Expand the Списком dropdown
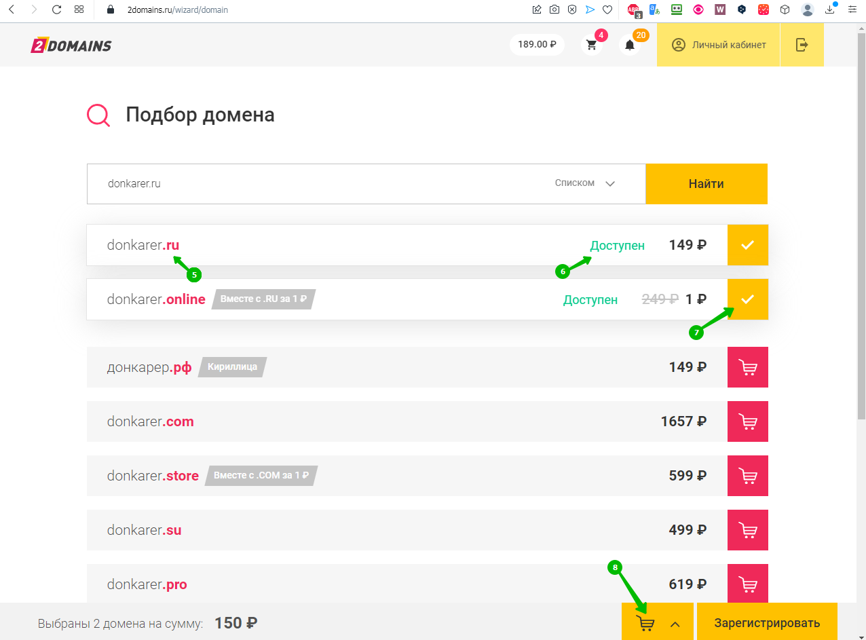 585,183
